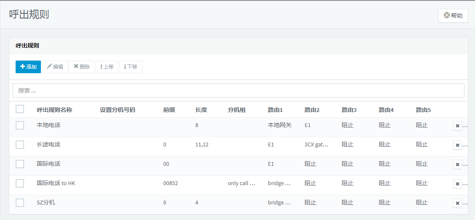Open the 长途电话 rule name
The image size is (475, 220).
(49, 144)
